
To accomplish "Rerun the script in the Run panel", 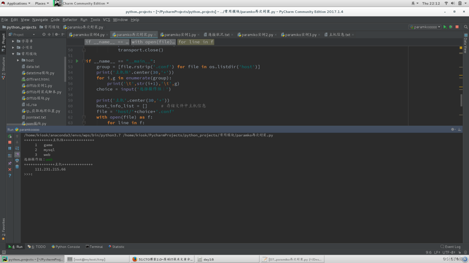I will tap(10, 136).
